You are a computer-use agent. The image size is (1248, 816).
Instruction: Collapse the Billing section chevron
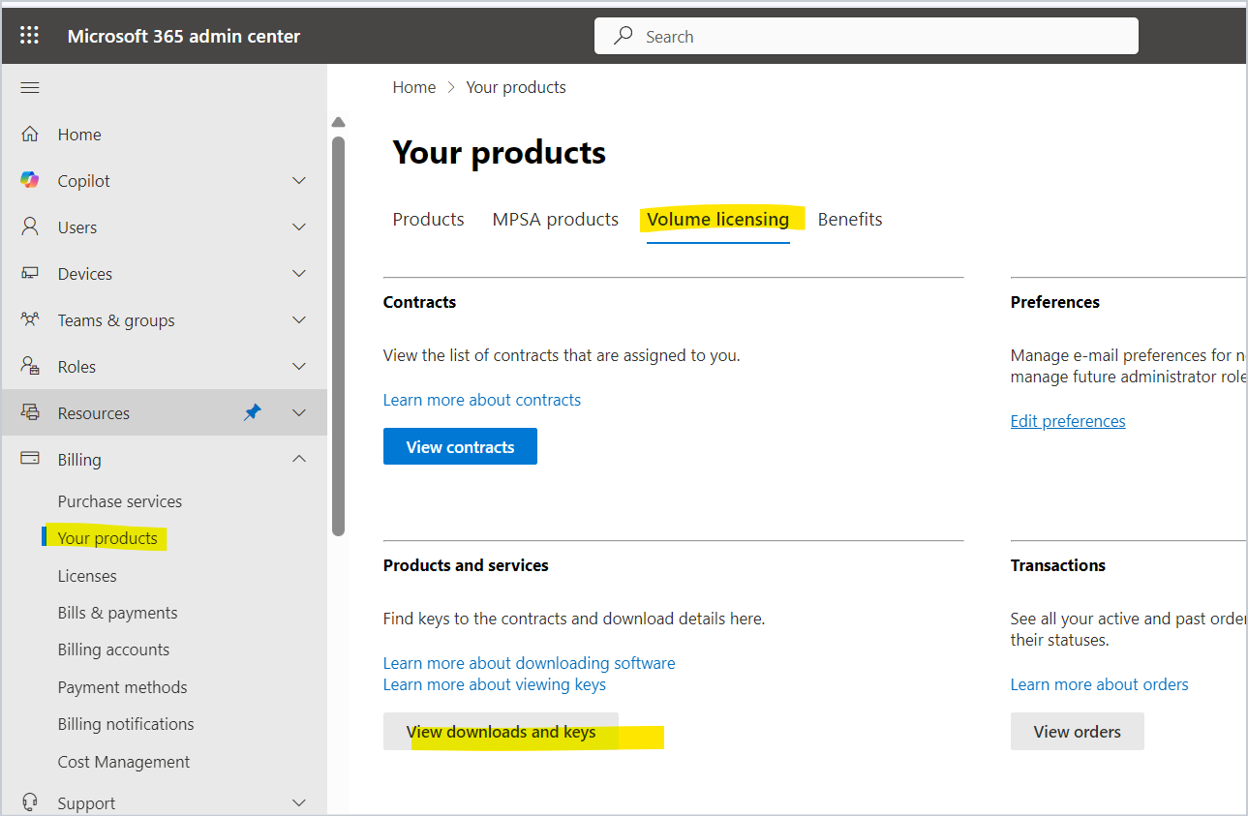[x=299, y=460]
